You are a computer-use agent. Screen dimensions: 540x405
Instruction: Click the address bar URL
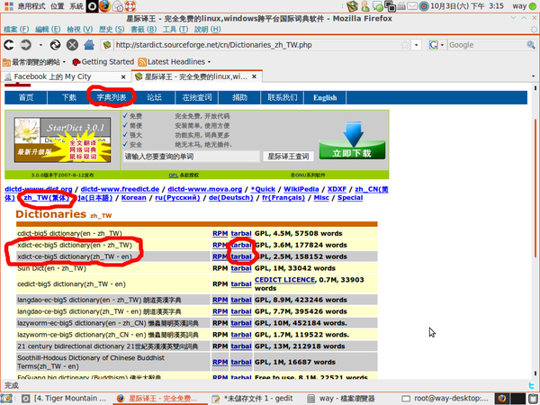(x=213, y=45)
